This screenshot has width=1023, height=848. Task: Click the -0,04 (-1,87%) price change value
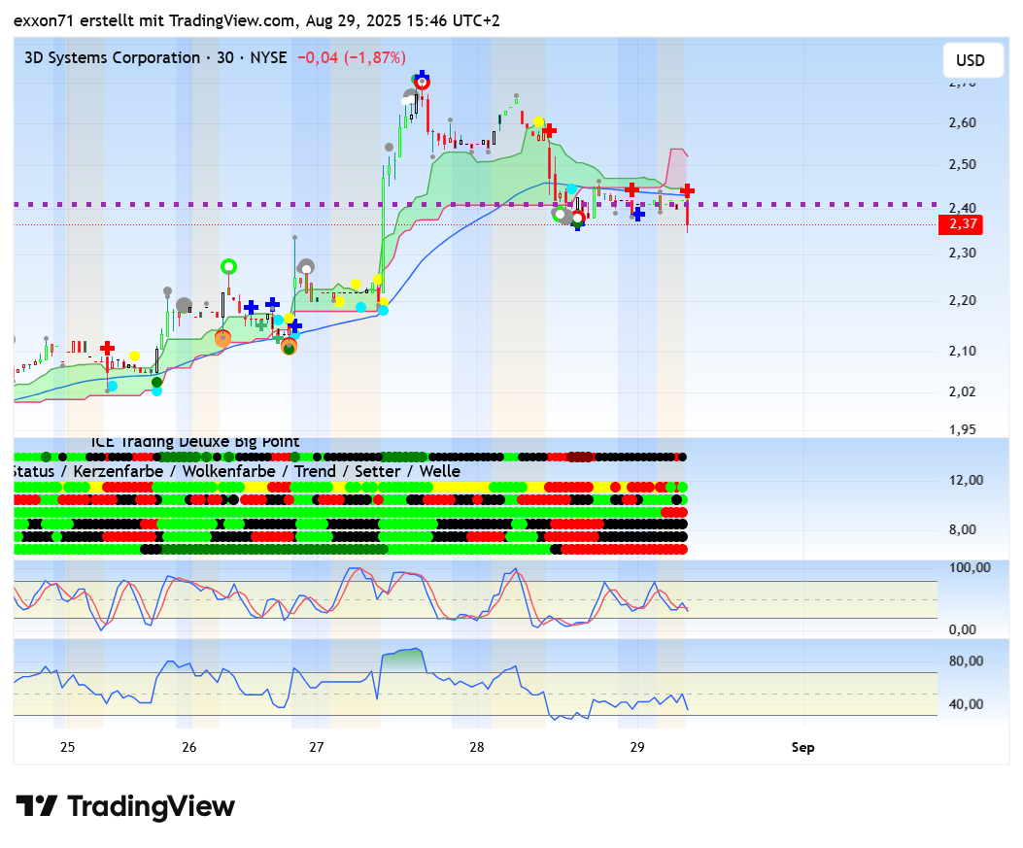coord(351,57)
